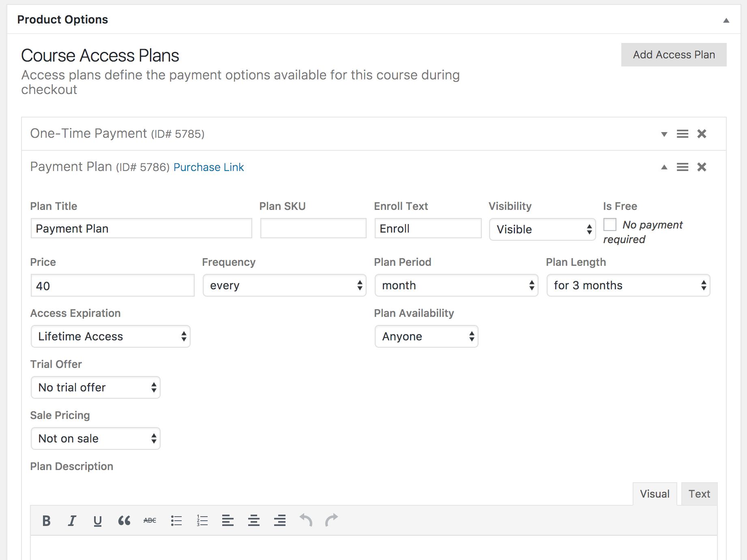
Task: Click the Undo arrow icon
Action: pyautogui.click(x=306, y=520)
